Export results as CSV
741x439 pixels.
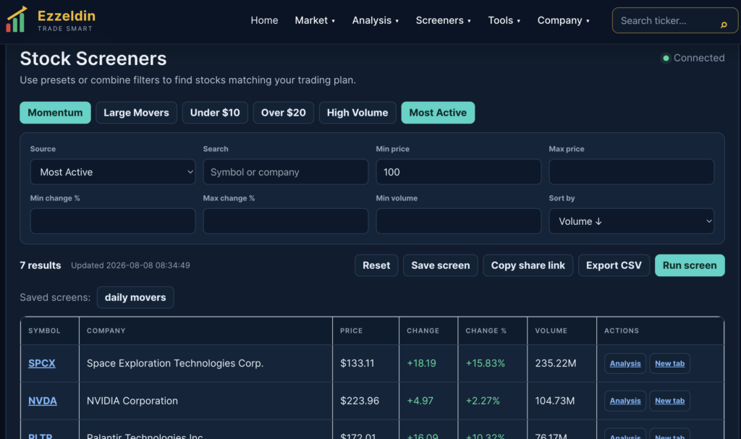point(614,265)
